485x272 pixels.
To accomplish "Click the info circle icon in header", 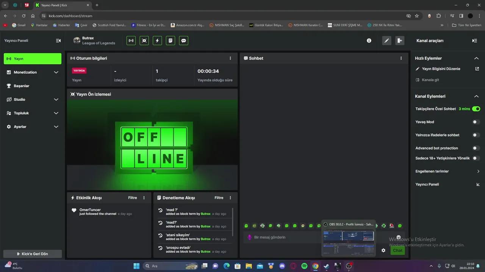I will 369,40.
